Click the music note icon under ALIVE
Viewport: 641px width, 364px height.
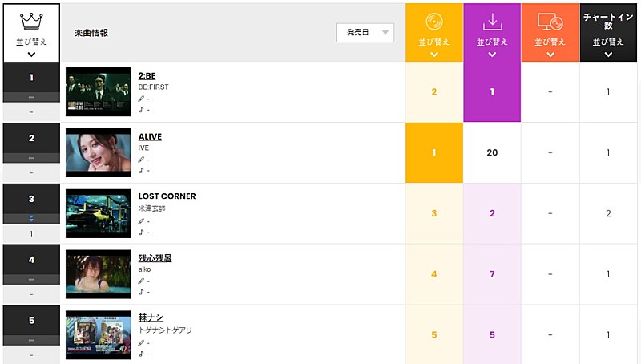coord(142,170)
